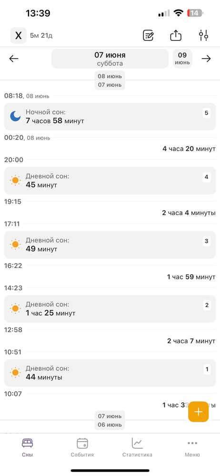220x476 pixels.
Task: Add new sleep with orange plus button
Action: pyautogui.click(x=199, y=412)
